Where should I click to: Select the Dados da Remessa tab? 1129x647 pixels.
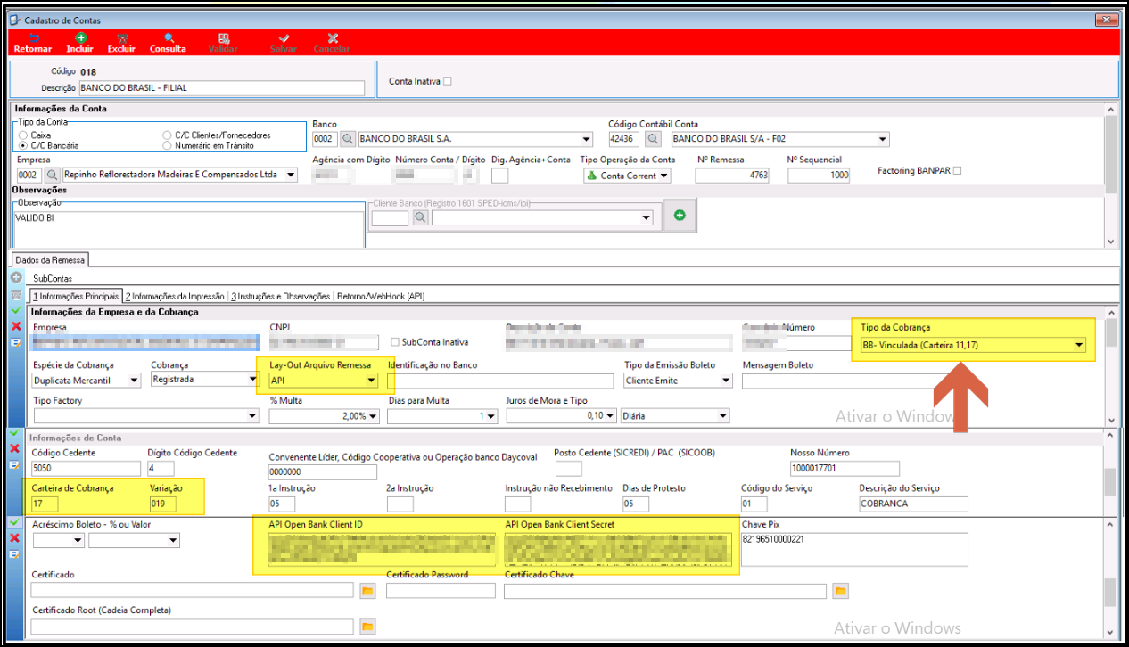(50, 259)
